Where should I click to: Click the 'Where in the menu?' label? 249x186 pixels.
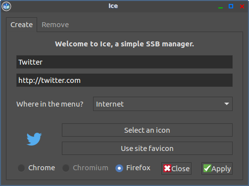pyautogui.click(x=50, y=104)
